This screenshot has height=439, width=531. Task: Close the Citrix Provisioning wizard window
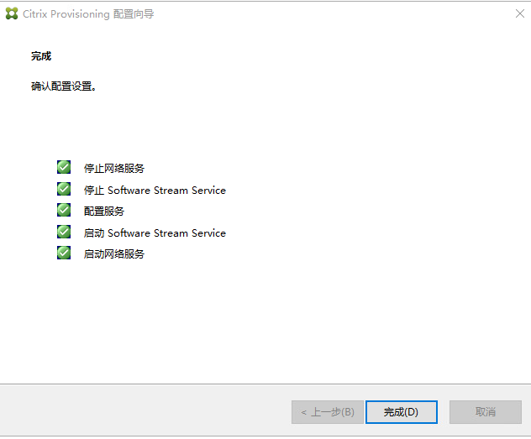tap(518, 14)
